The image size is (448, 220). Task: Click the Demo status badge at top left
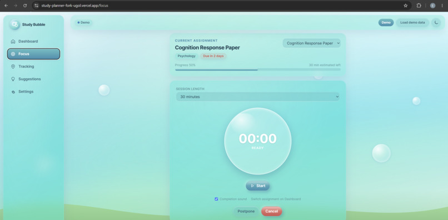click(83, 23)
